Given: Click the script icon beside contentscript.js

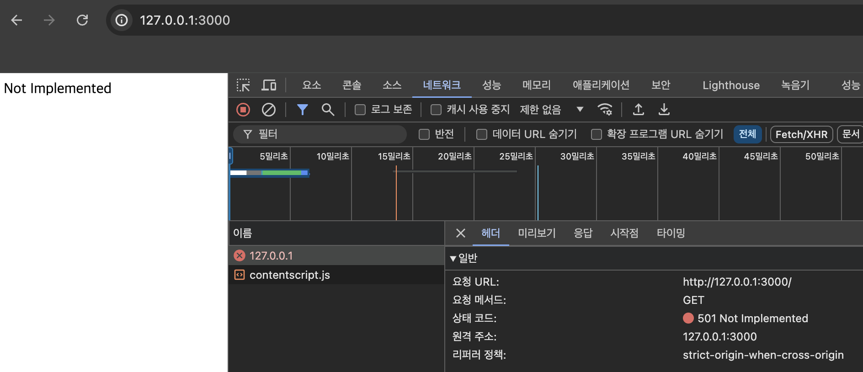Looking at the screenshot, I should (x=240, y=275).
